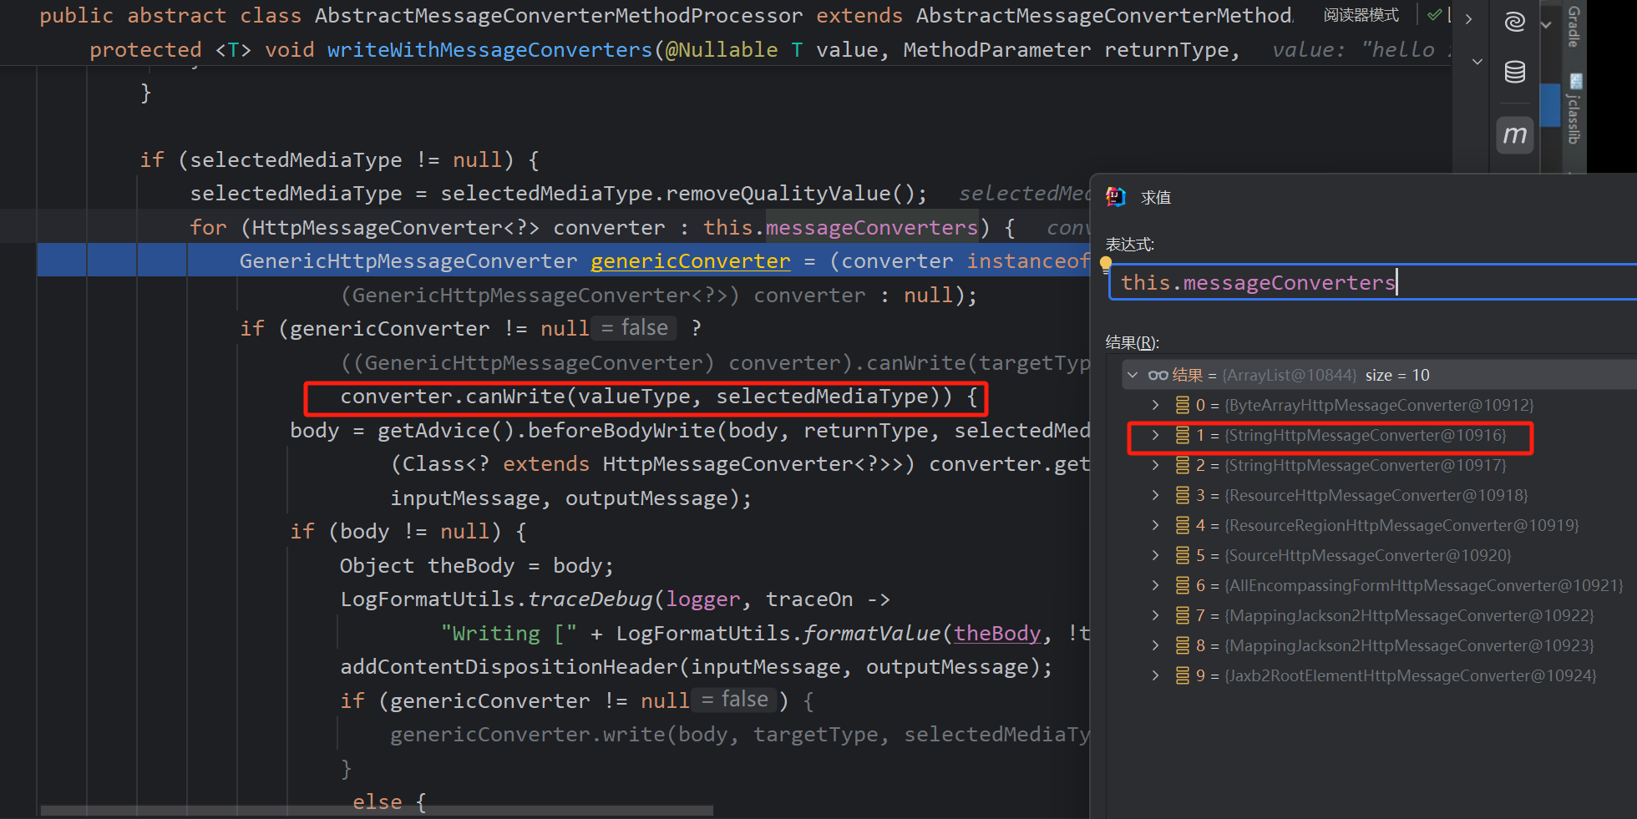
Task: Click list icon of ResourceHttpMessageConverter entry
Action: [x=1182, y=495]
